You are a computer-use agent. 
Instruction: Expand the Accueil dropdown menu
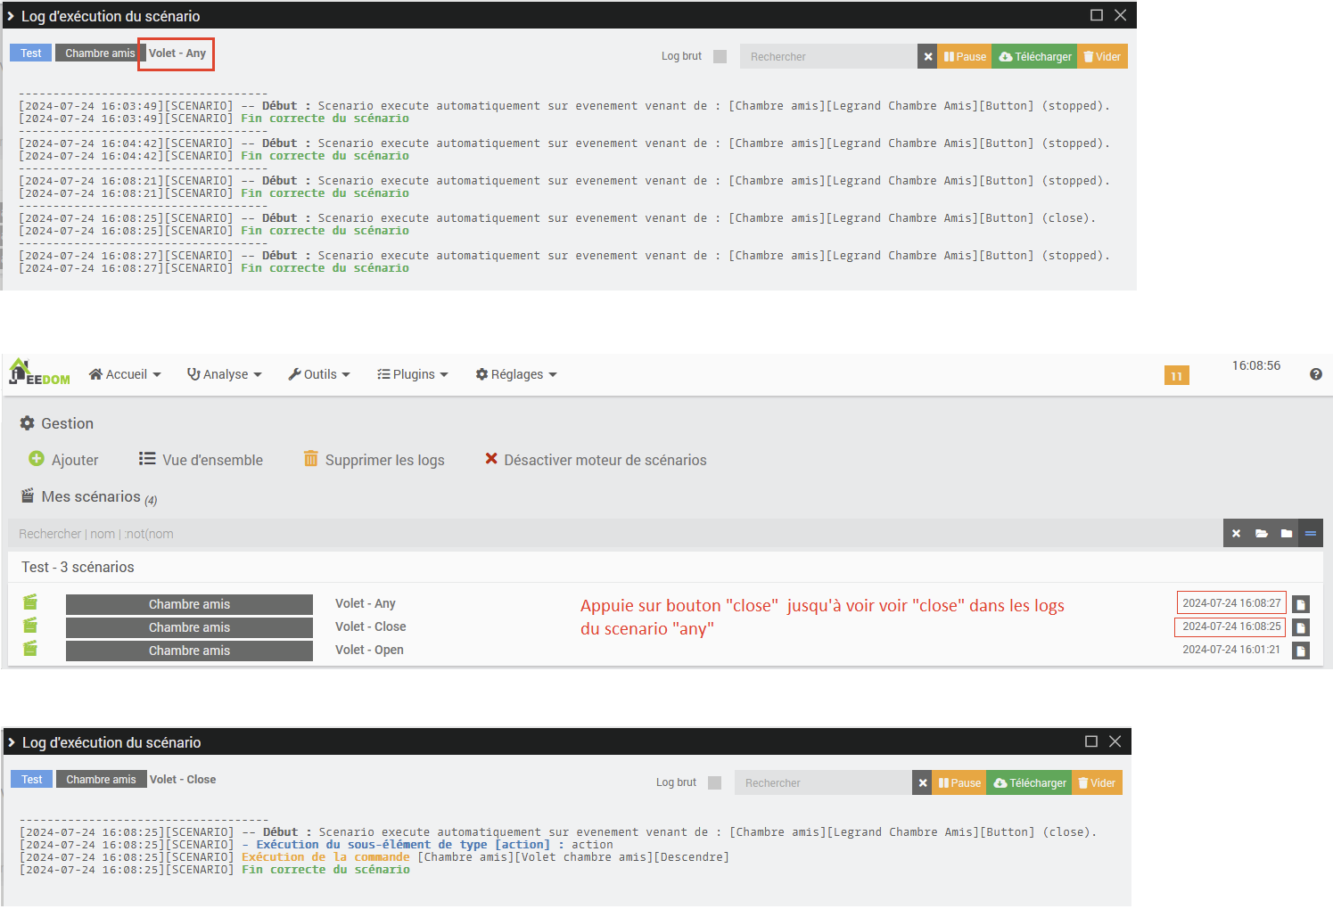coord(125,374)
